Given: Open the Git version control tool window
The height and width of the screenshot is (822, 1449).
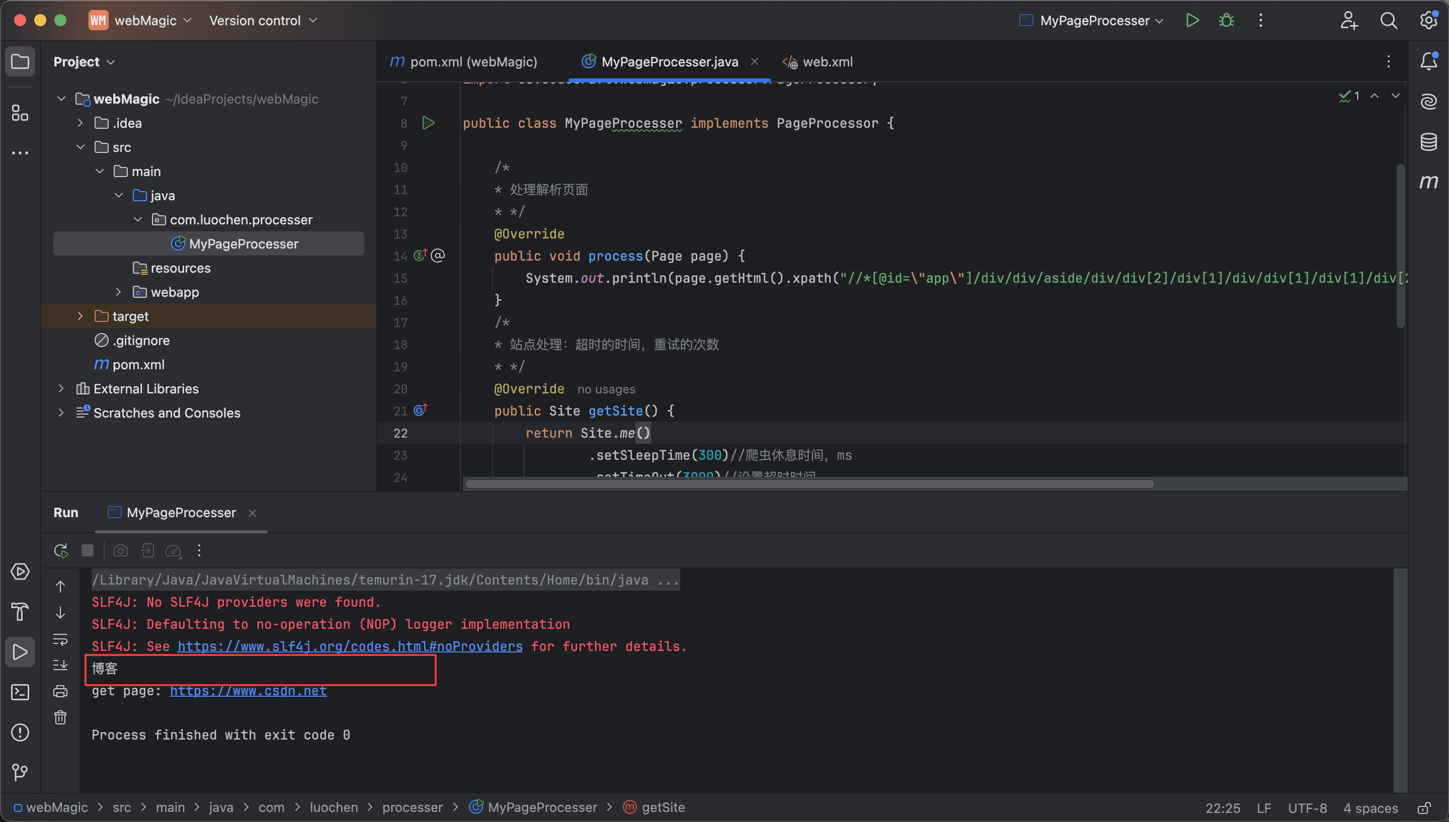Looking at the screenshot, I should [x=20, y=772].
